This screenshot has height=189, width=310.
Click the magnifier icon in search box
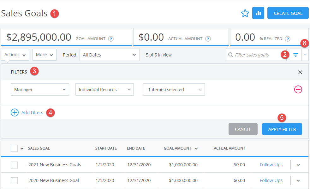click(230, 55)
